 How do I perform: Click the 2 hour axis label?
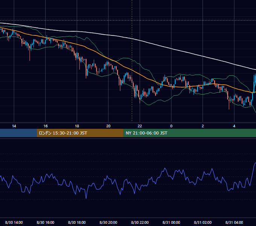coord(203,126)
